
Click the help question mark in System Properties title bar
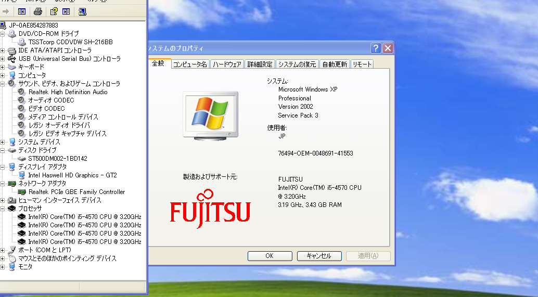click(376, 48)
